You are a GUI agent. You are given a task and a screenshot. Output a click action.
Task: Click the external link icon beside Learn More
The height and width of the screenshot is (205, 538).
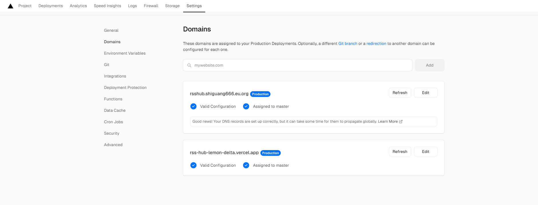tap(401, 122)
